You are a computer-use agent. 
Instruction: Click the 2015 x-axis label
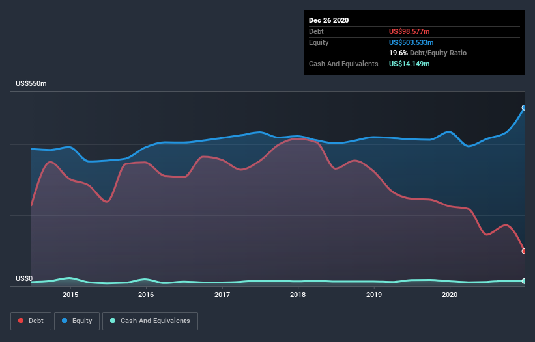click(x=70, y=295)
